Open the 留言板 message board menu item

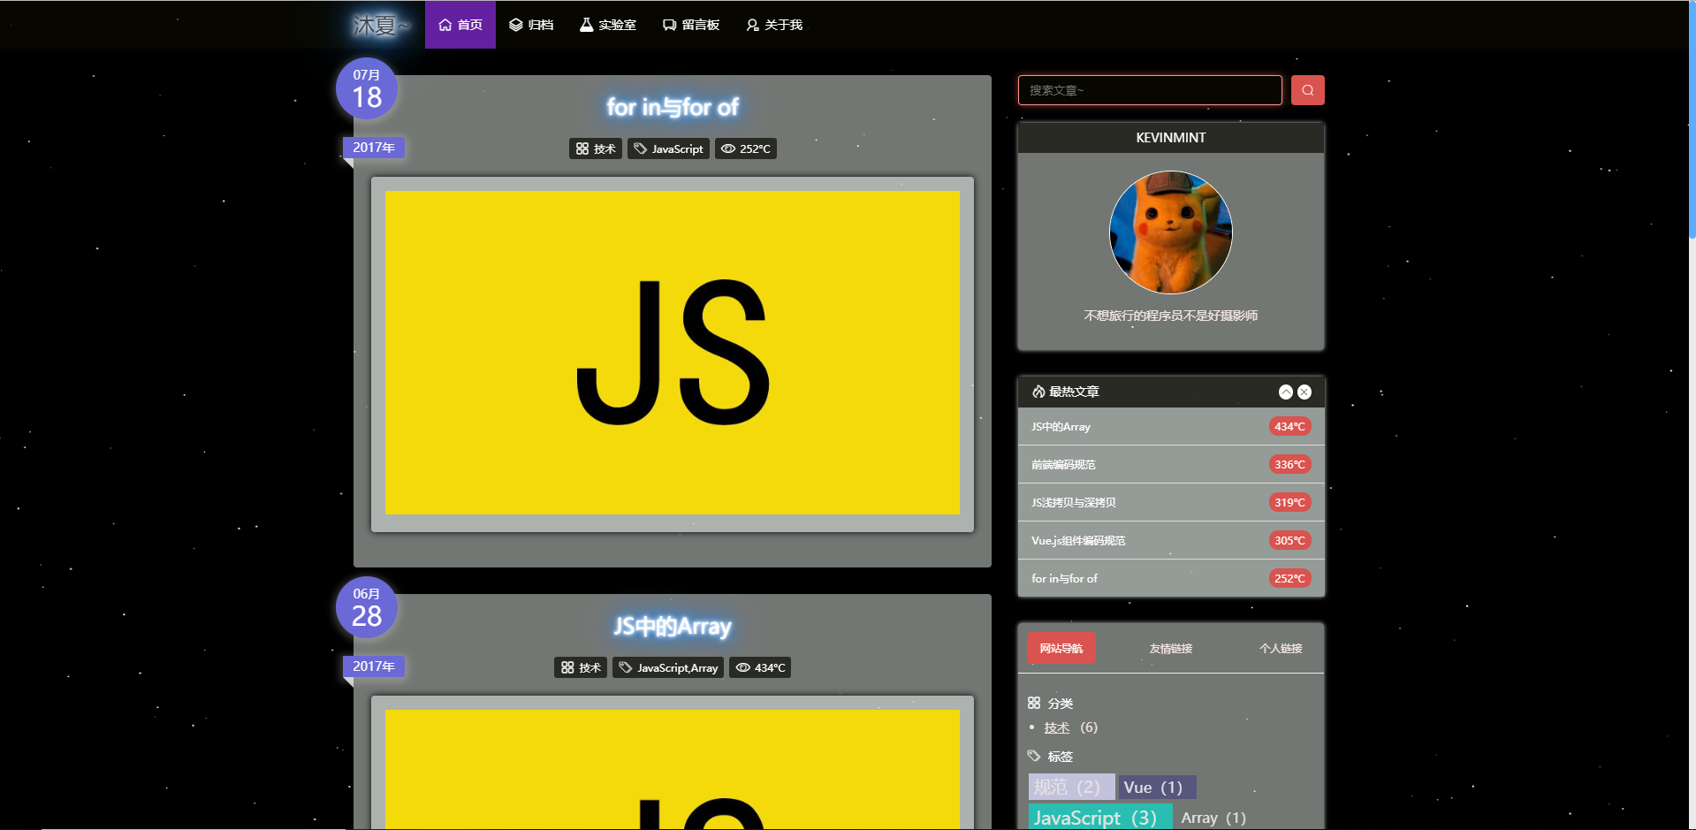point(691,25)
